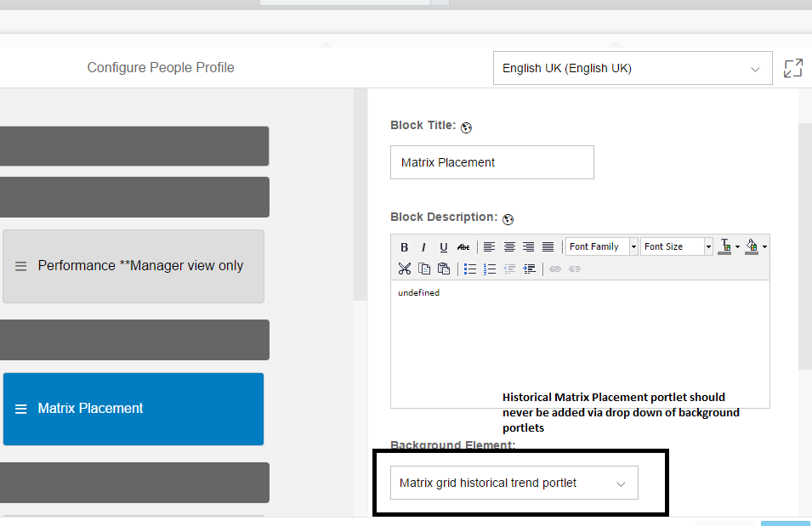The width and height of the screenshot is (812, 526).
Task: Remove link (unlink) icon
Action: 575,269
